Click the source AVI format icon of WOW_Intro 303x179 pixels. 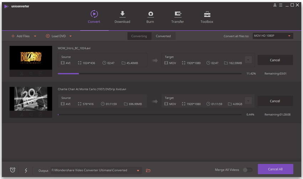click(x=63, y=63)
